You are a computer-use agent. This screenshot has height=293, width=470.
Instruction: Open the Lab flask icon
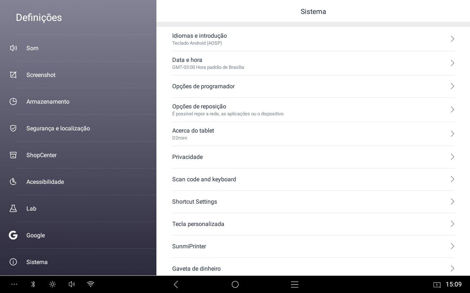(13, 208)
